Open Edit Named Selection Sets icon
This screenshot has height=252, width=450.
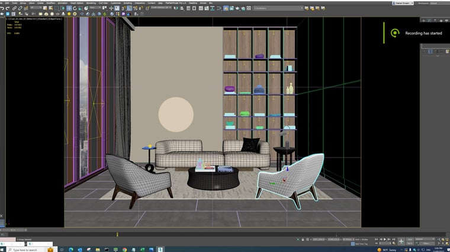[x=147, y=8]
